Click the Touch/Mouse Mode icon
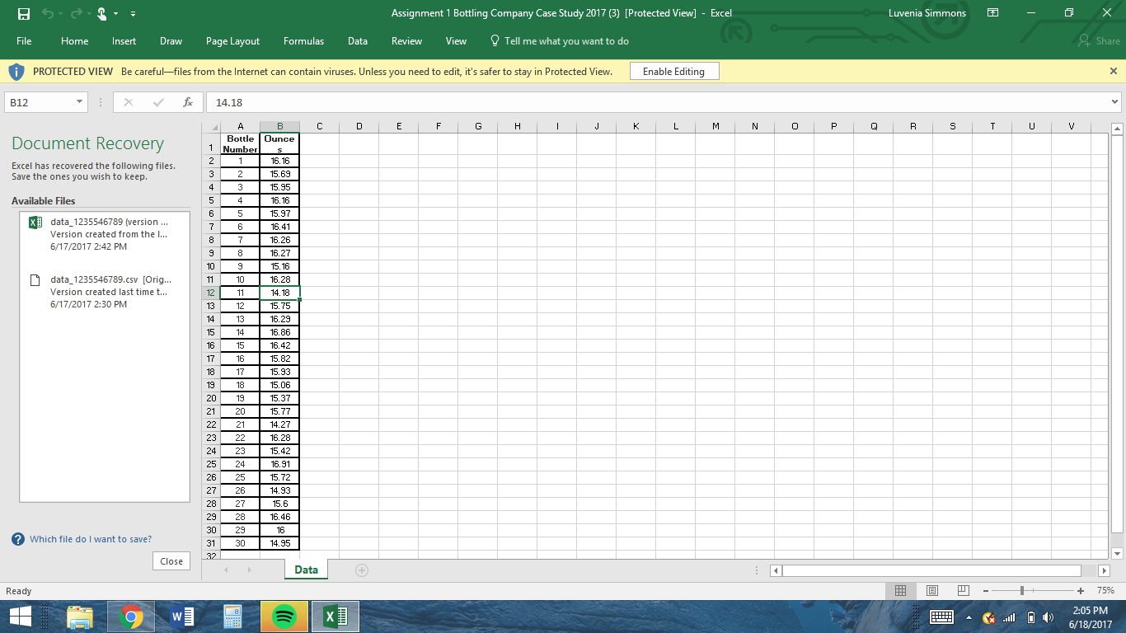 coord(103,13)
